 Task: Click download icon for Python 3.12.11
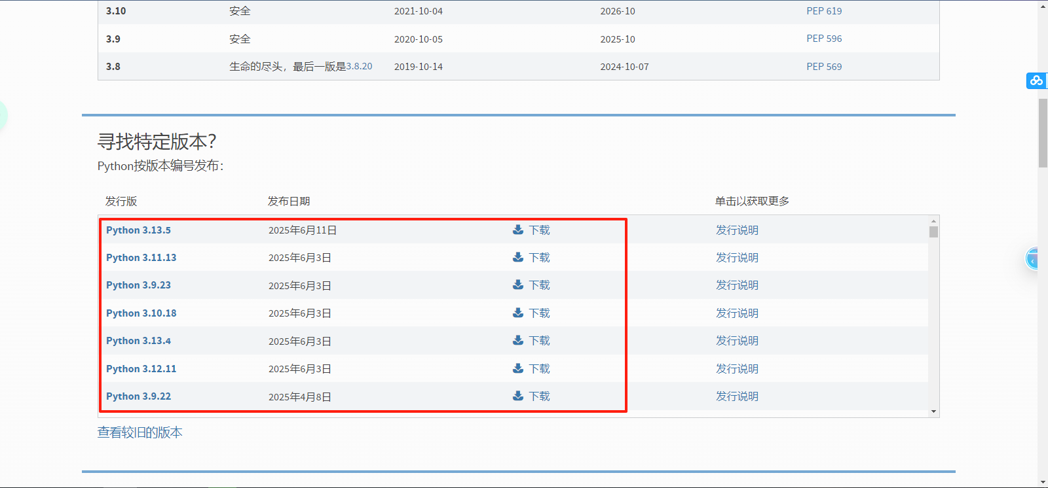click(518, 368)
